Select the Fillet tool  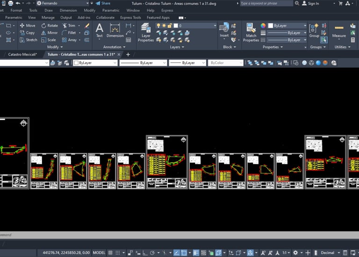tap(69, 33)
